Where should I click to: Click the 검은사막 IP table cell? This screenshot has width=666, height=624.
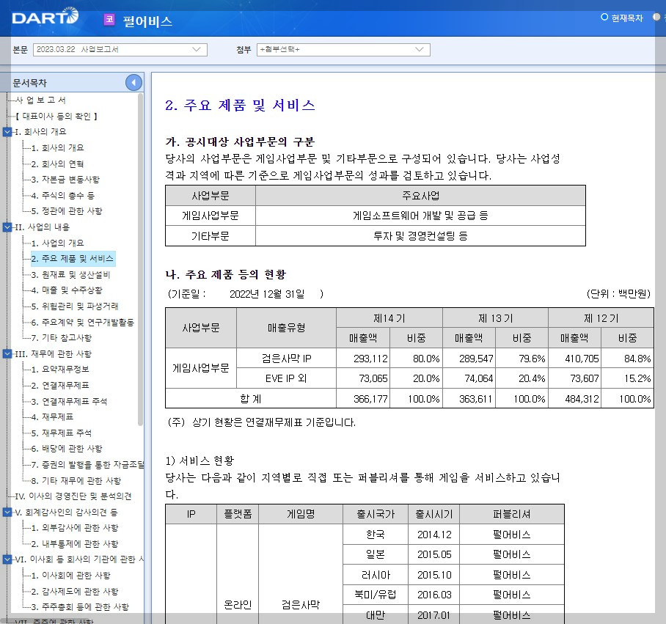286,359
